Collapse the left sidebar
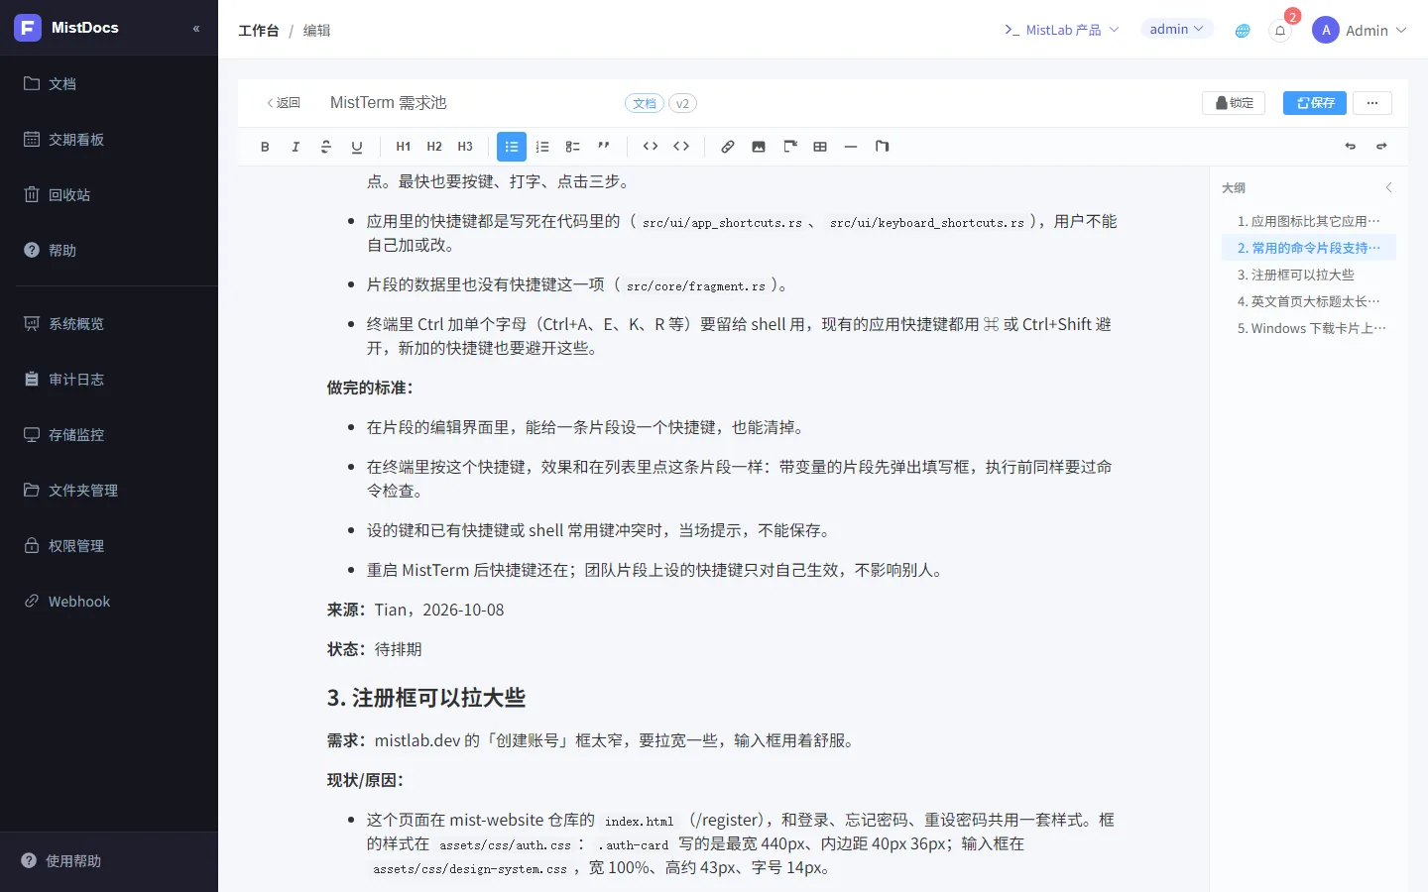The width and height of the screenshot is (1428, 892). point(196,29)
